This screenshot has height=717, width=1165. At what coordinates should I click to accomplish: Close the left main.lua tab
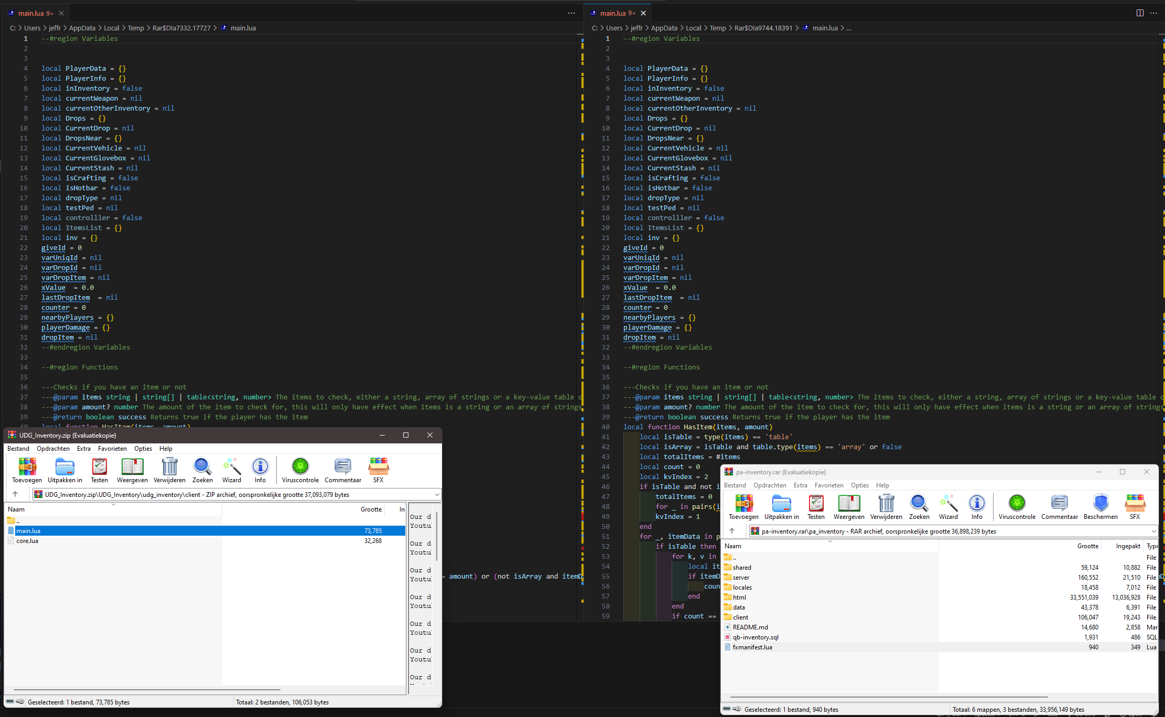click(x=61, y=13)
